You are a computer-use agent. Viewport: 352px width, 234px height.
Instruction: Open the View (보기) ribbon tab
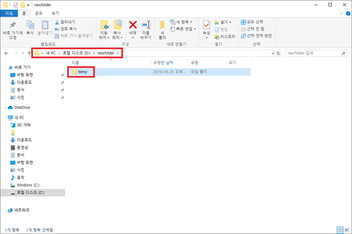55,13
